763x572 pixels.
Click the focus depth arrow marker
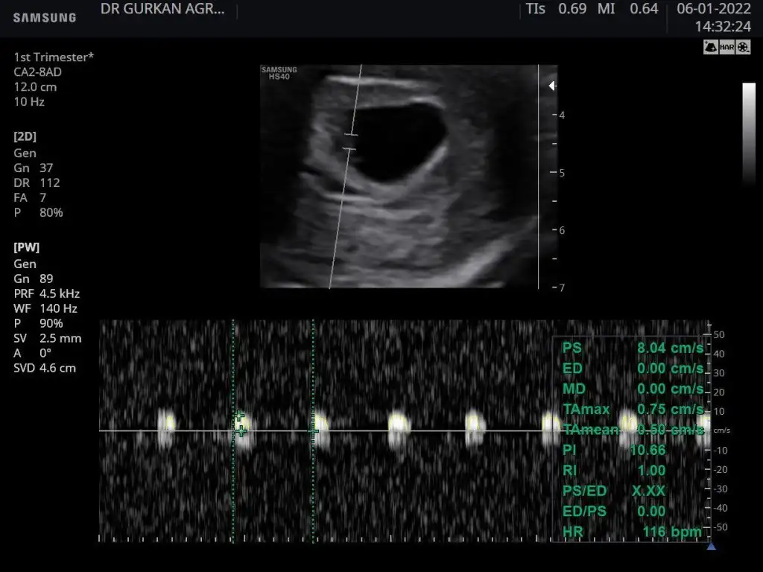552,86
